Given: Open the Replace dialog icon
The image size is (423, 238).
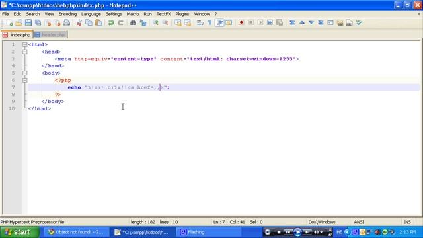Looking at the screenshot, I should 143,23.
